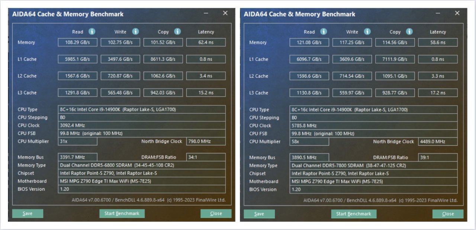The height and width of the screenshot is (230, 476).
Task: Click Memory Type DDR5-6800 SDRAM row
Action: [142, 165]
